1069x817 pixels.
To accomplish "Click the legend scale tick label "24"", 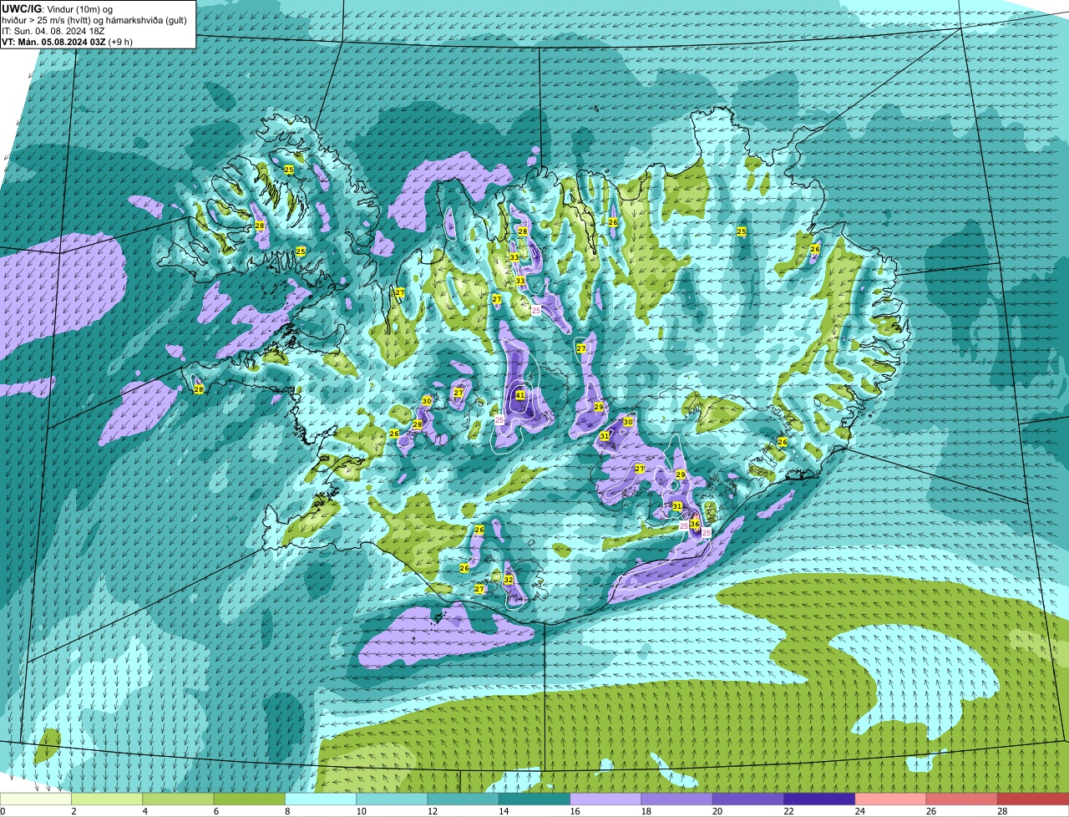I will [859, 811].
